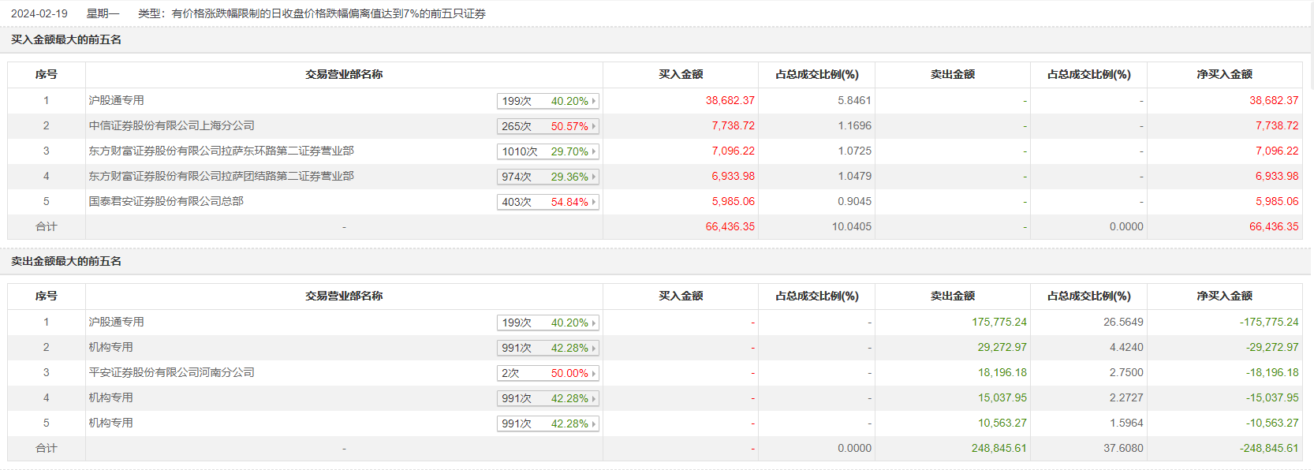Click the arrow icon beside 199次 in the buy table

[593, 101]
